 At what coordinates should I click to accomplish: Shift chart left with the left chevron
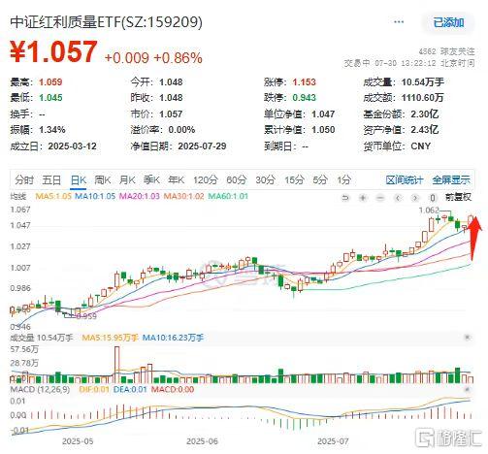pyautogui.click(x=398, y=198)
